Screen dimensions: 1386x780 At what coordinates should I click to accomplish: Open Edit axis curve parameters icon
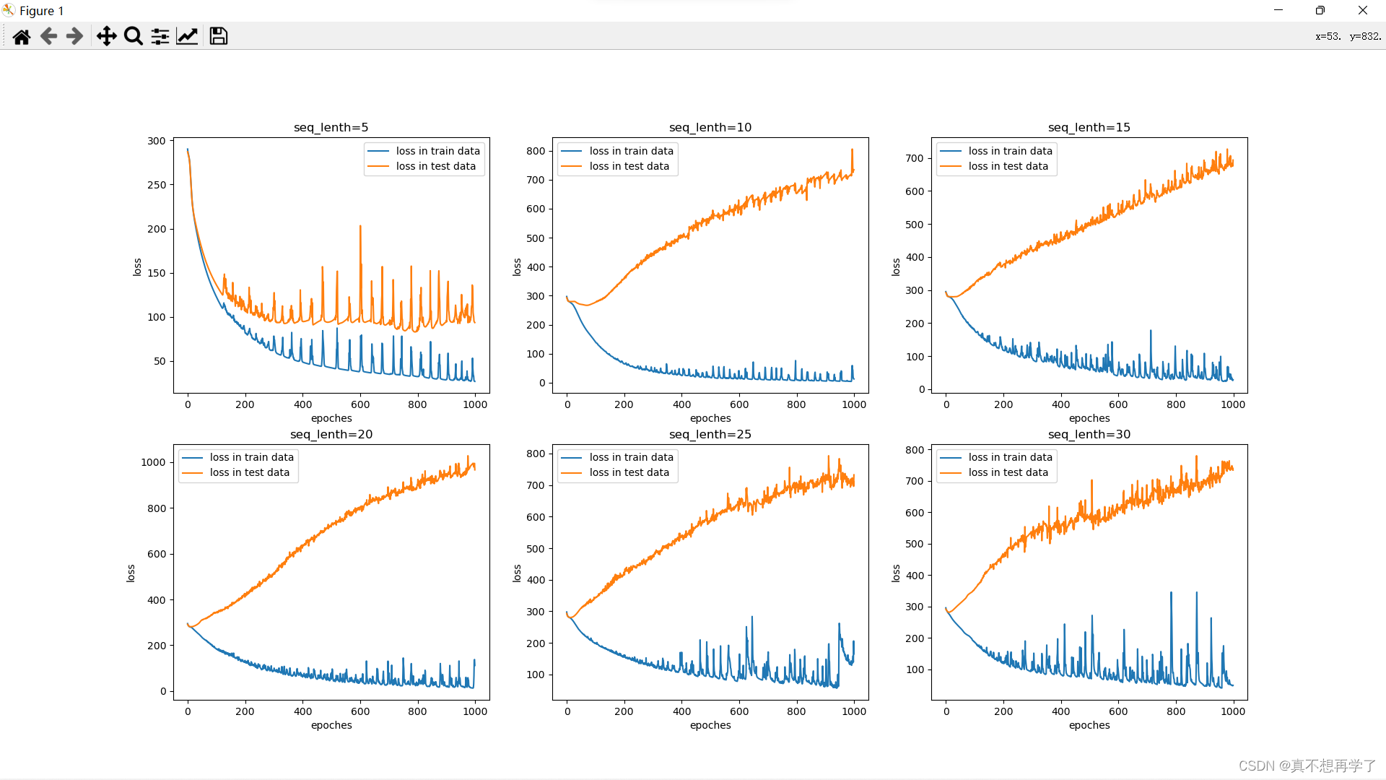click(187, 37)
